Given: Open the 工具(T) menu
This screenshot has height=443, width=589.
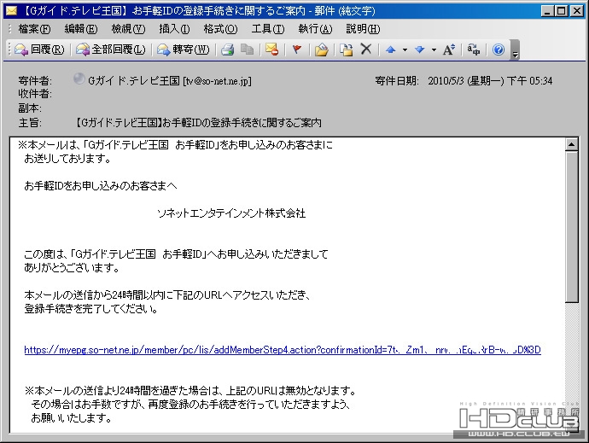Looking at the screenshot, I should [268, 29].
